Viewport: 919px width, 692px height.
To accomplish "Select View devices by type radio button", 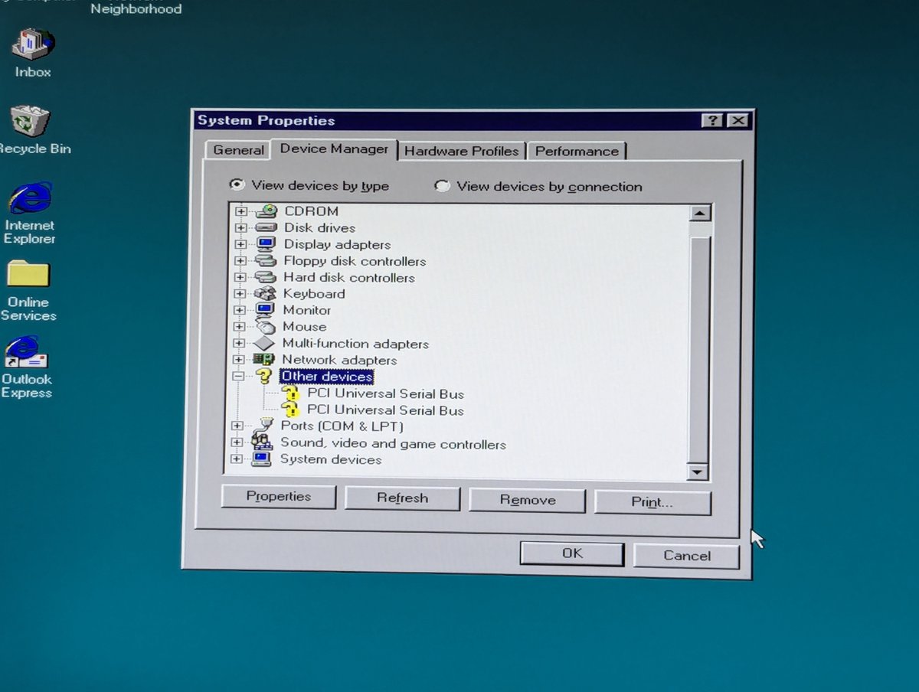I will (x=237, y=185).
